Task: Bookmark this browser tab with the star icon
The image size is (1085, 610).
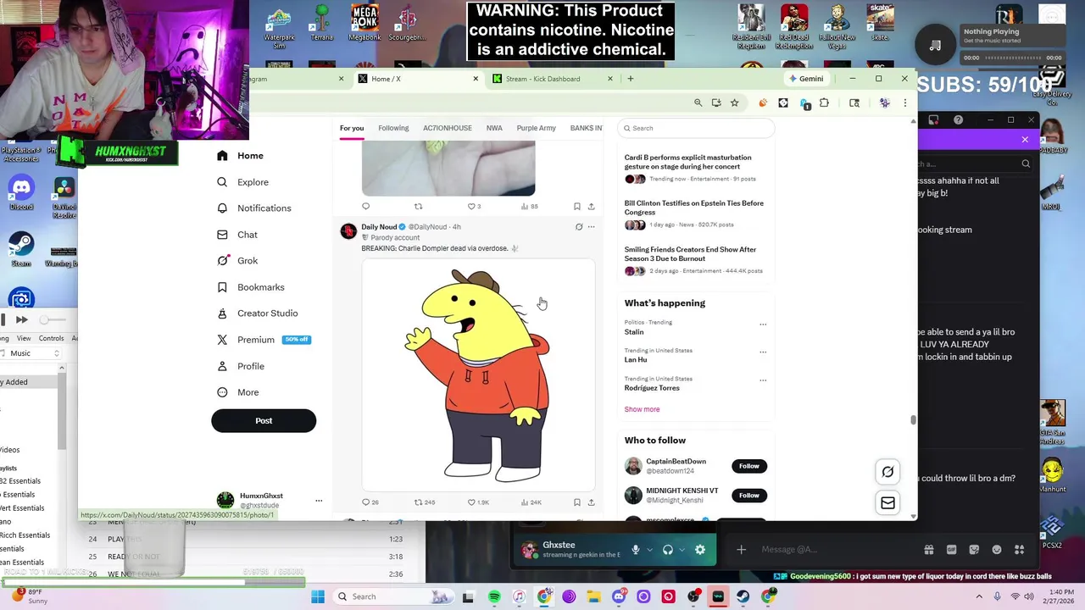Action: (x=735, y=103)
